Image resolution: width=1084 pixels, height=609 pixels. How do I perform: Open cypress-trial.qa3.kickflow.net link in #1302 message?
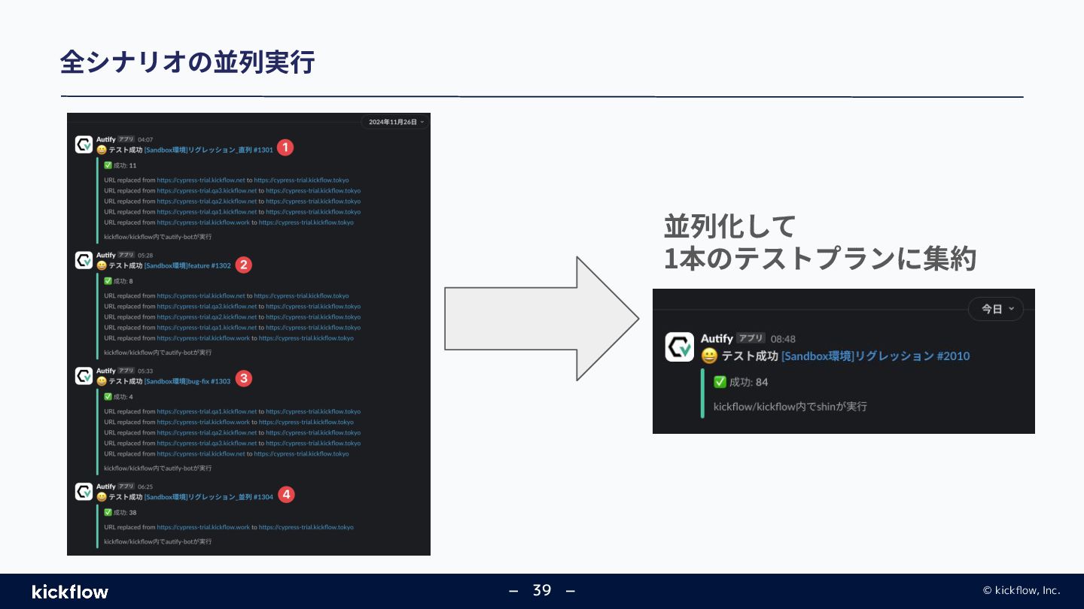click(207, 307)
